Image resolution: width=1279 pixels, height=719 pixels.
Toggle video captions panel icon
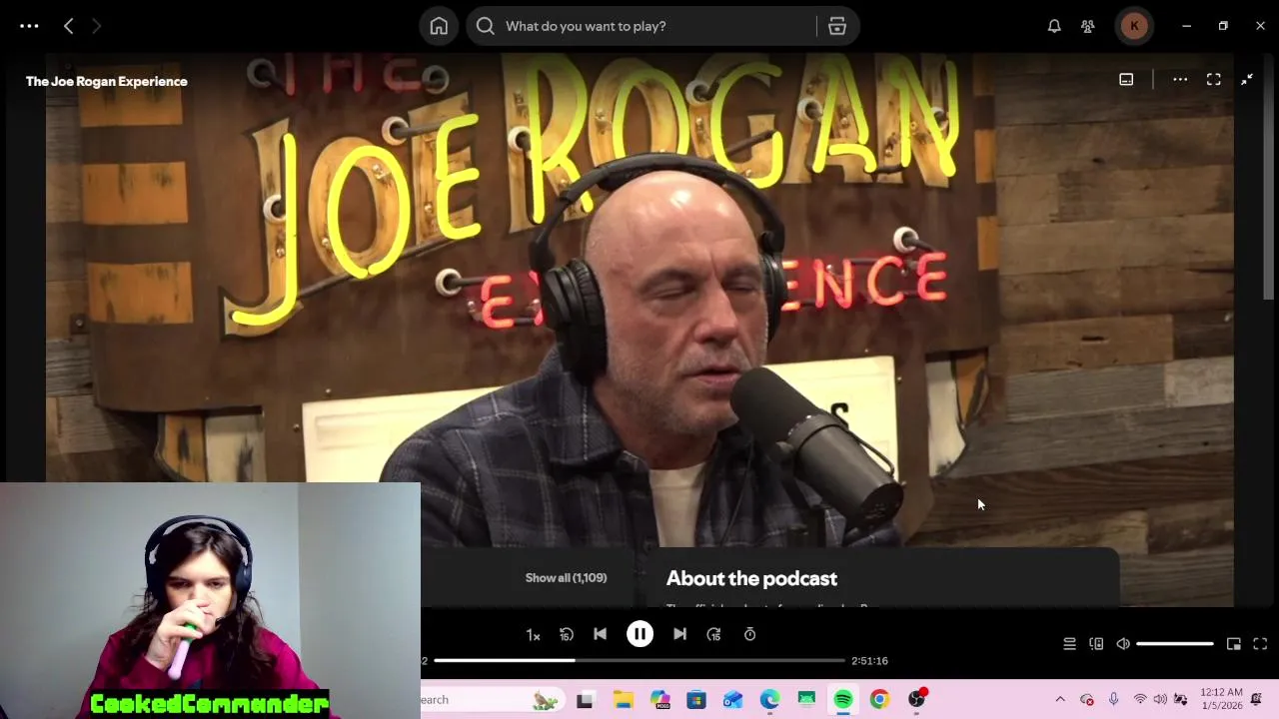tap(1126, 80)
